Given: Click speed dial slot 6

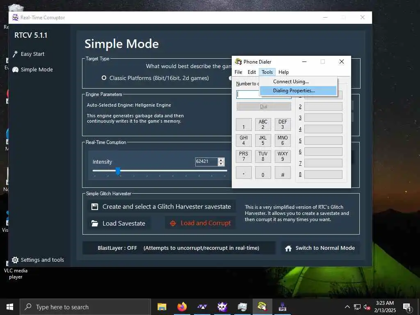Looking at the screenshot, I should 323,152.
